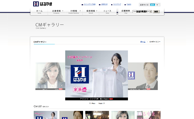Open the ニュース News menu item
Screen dimensions: 194x119
pos(107,12)
